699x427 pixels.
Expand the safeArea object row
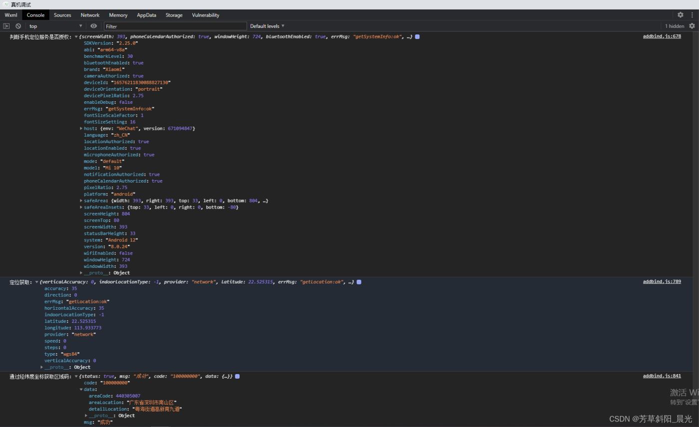click(x=81, y=201)
